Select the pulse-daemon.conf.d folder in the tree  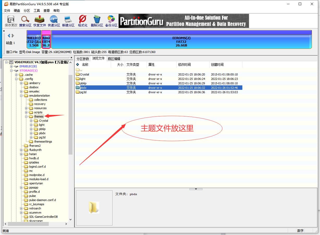42,200
